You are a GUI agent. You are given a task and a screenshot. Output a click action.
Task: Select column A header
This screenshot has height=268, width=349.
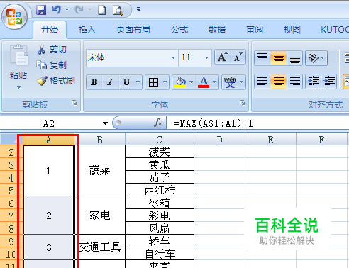(49, 140)
